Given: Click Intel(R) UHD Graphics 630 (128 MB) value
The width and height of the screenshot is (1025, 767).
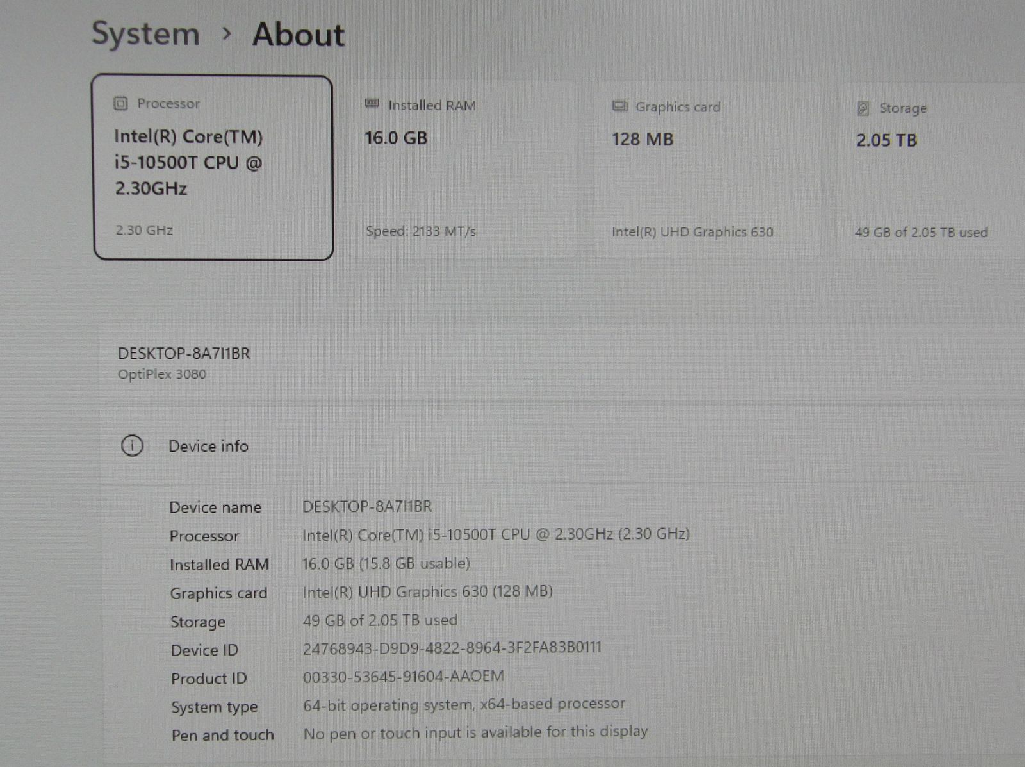Looking at the screenshot, I should point(427,591).
